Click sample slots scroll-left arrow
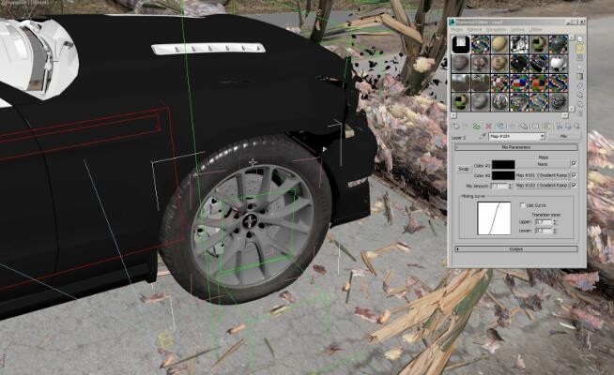 [x=453, y=115]
